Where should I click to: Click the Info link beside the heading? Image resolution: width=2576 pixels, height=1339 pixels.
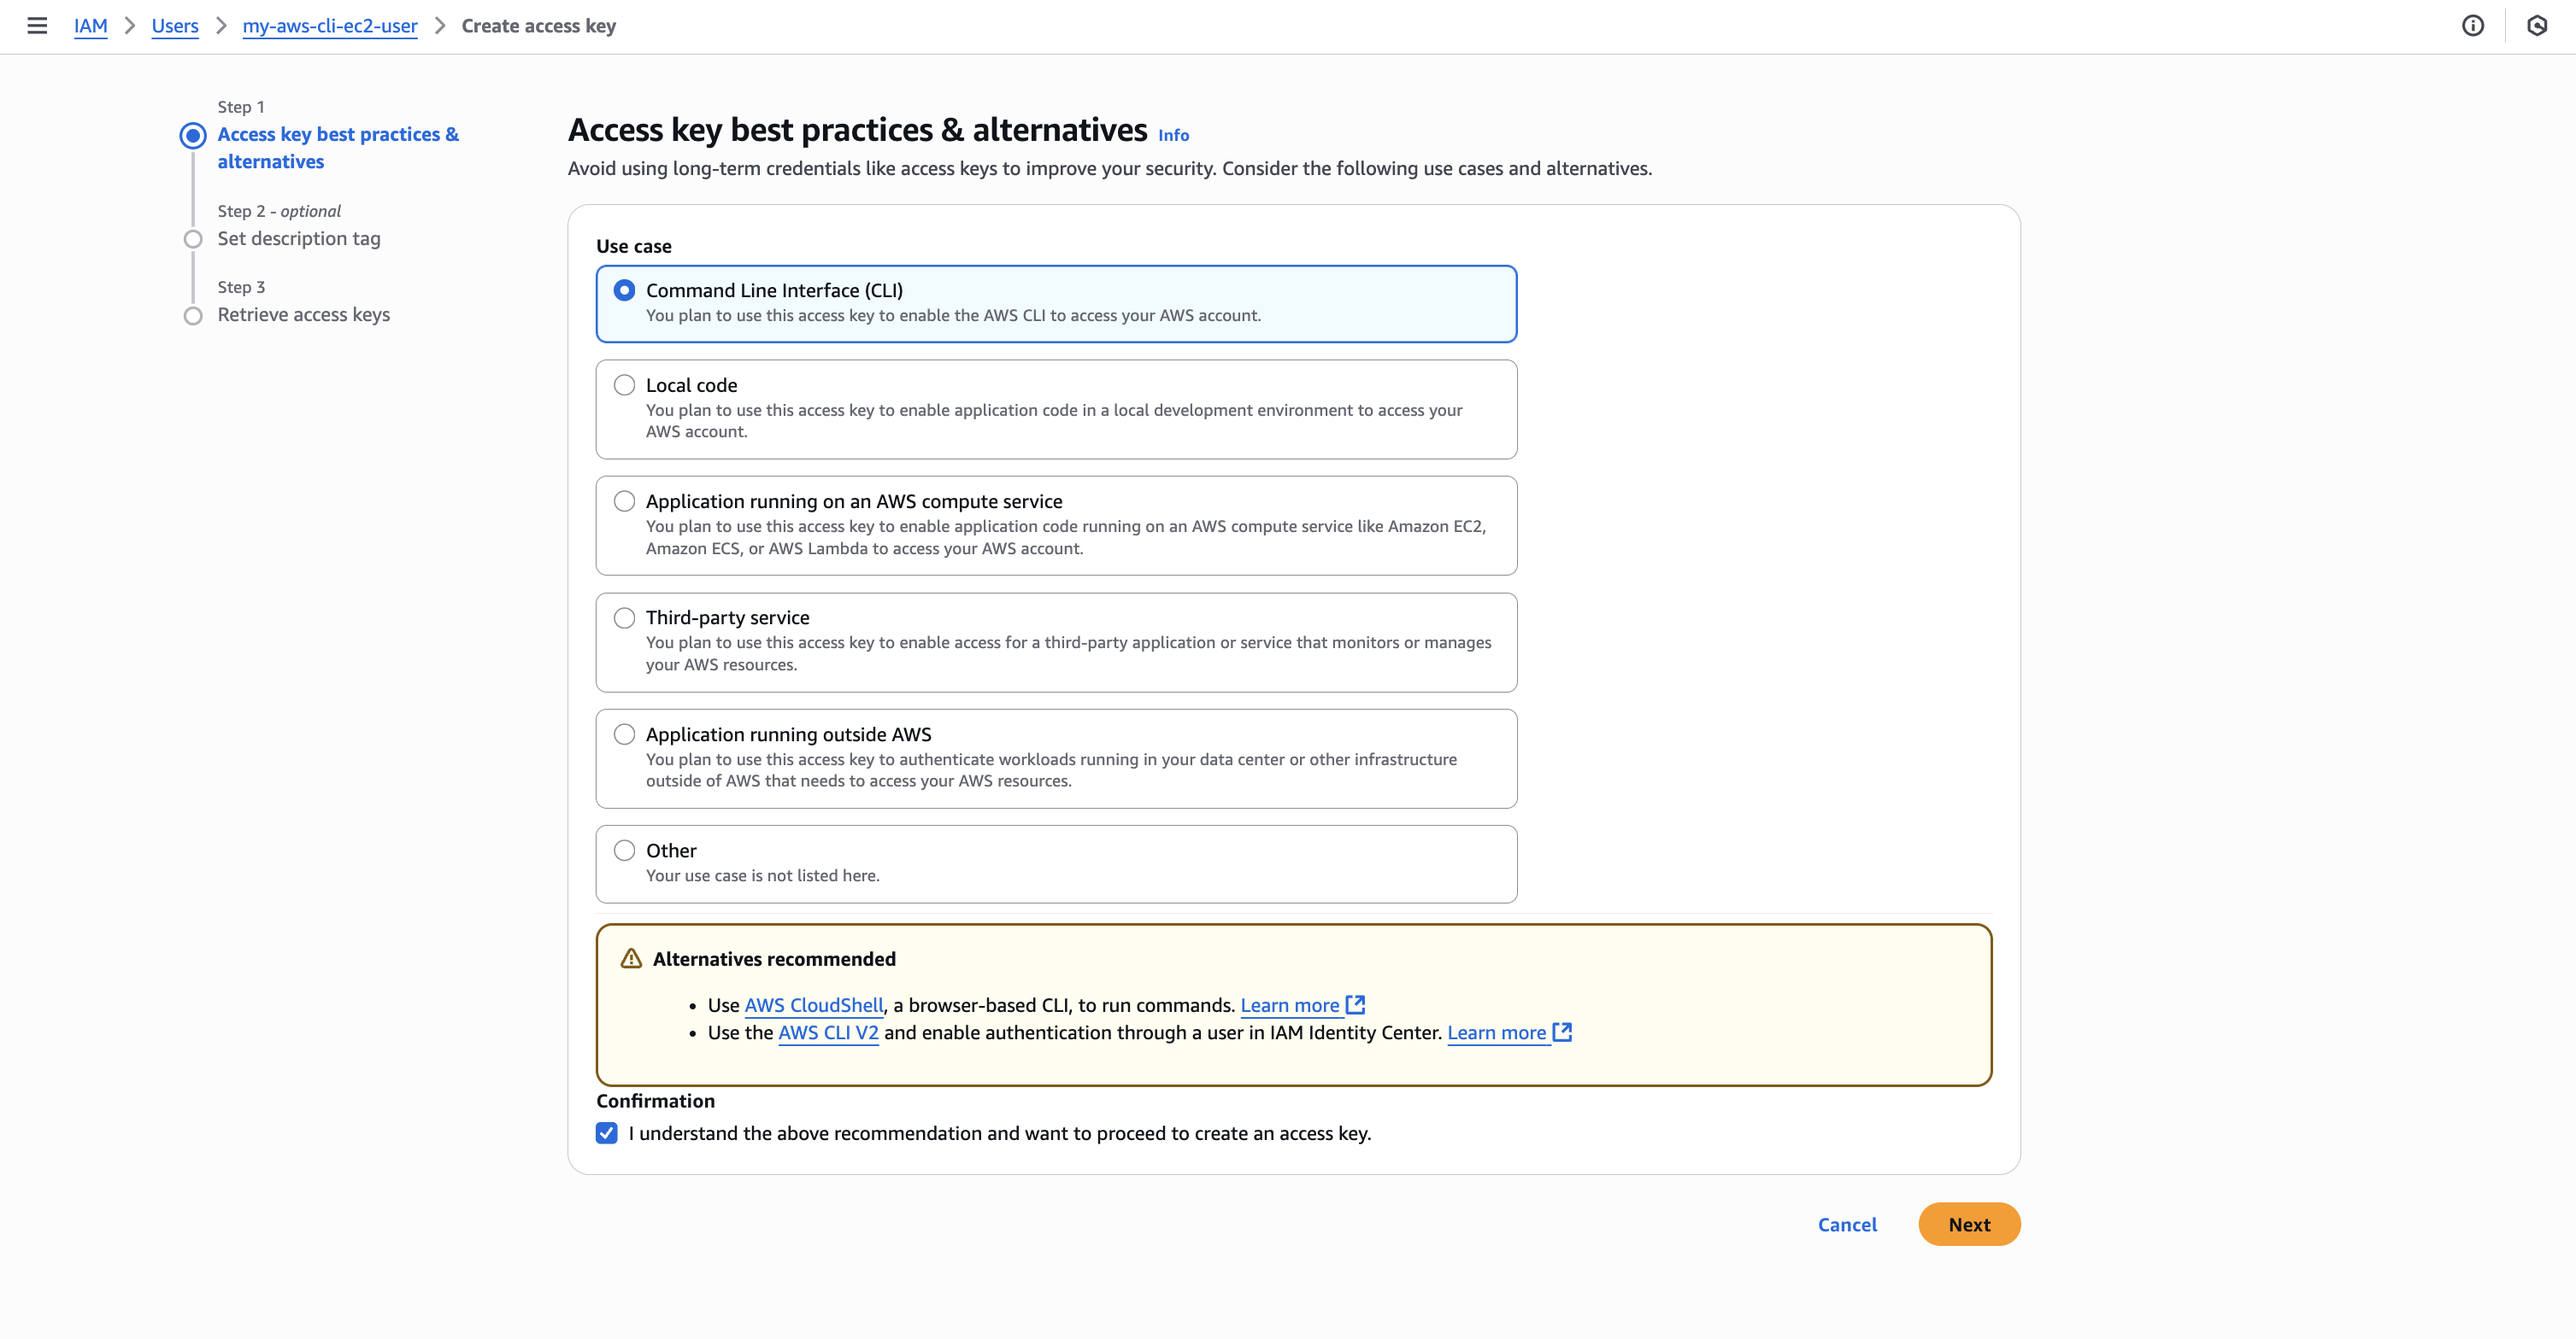pos(1173,135)
